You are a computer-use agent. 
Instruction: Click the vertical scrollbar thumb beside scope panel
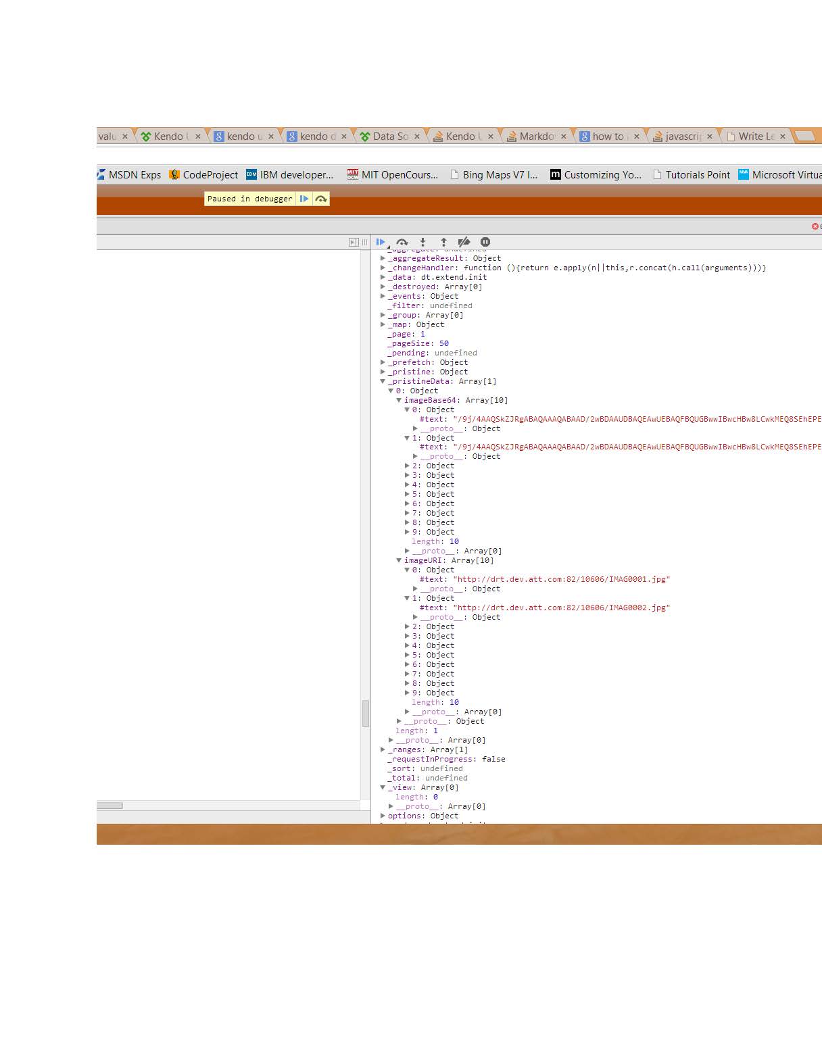pyautogui.click(x=366, y=713)
